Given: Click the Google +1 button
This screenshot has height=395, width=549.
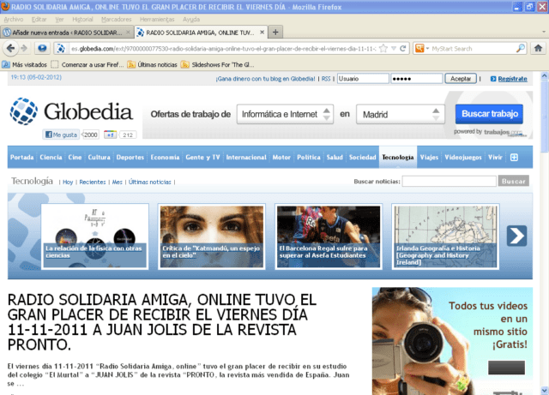Looking at the screenshot, I should click(111, 135).
